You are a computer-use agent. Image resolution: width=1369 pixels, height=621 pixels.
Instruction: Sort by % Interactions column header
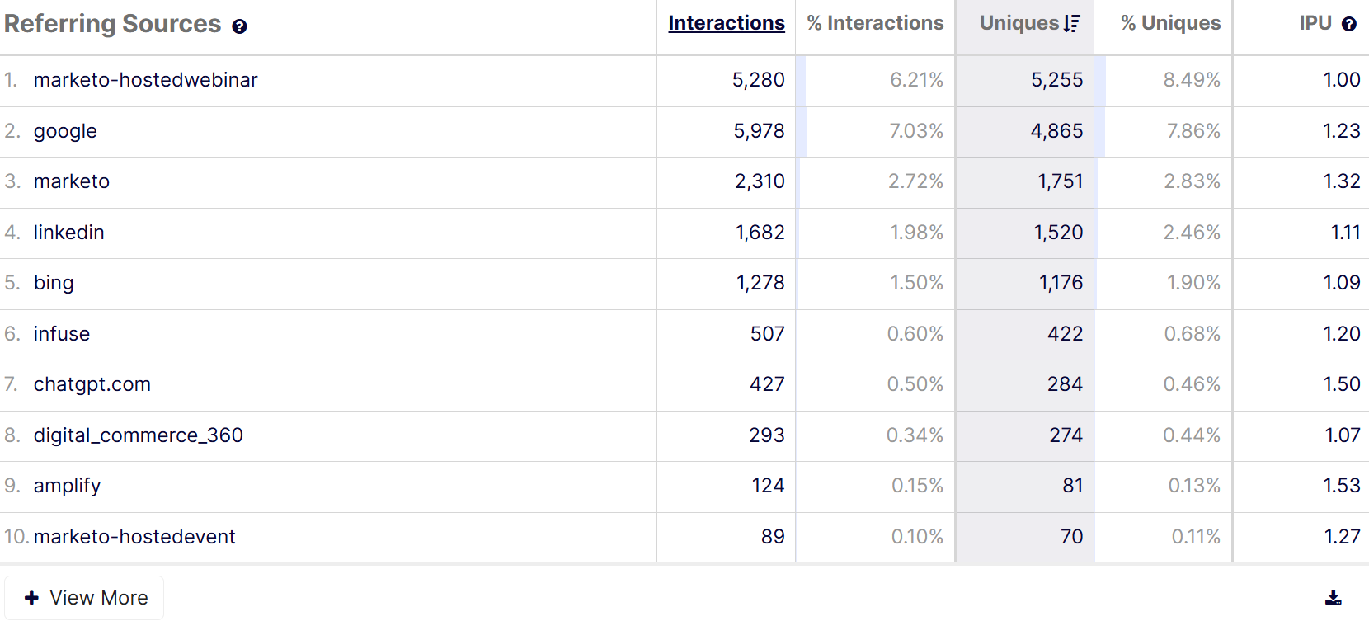(x=874, y=23)
